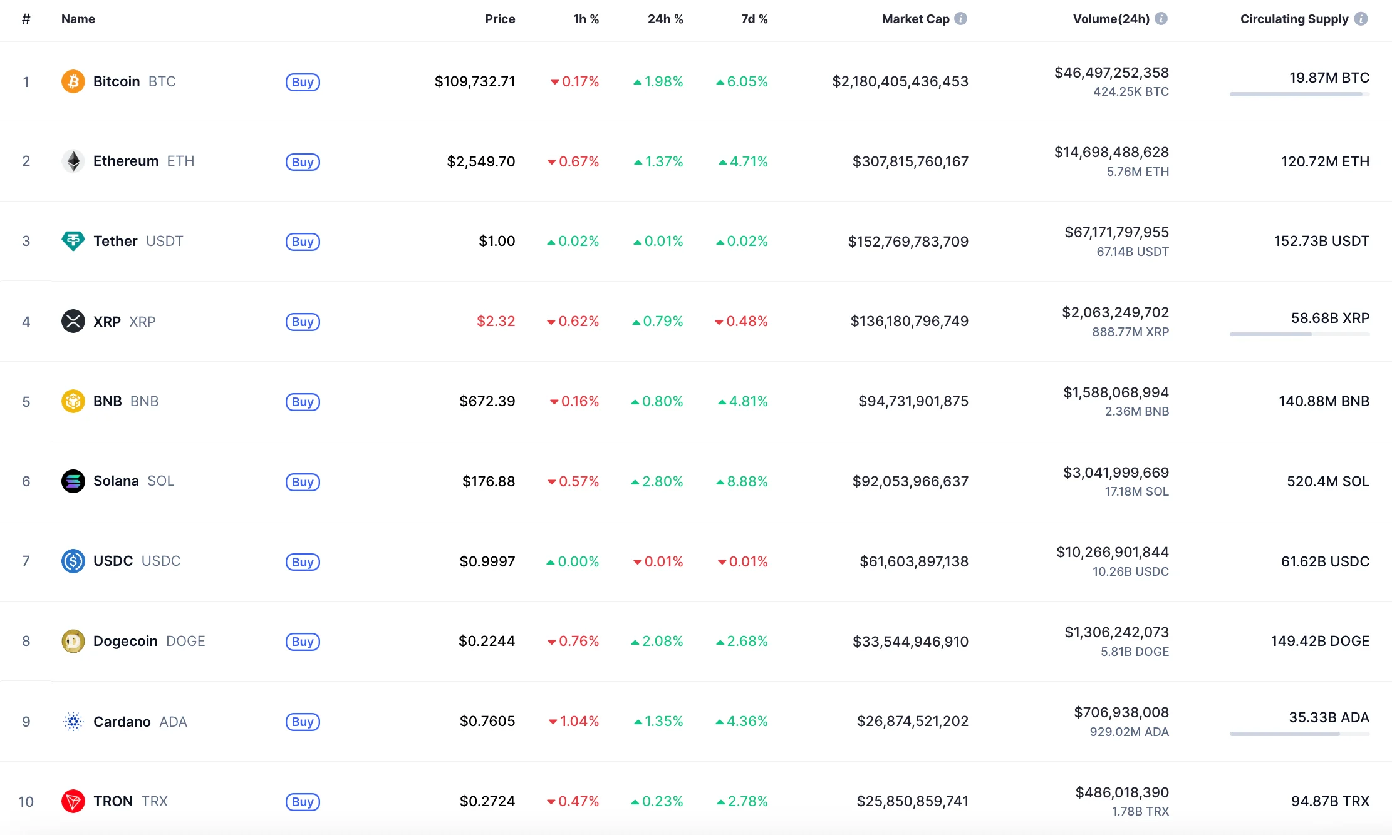Screen dimensions: 1392x835
Task: Click Bitcoin circulating supply progress bar
Action: pyautogui.click(x=1299, y=95)
